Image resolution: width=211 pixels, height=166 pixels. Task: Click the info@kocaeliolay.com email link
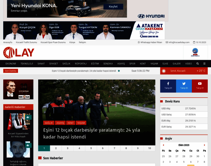pyautogui.click(x=177, y=42)
